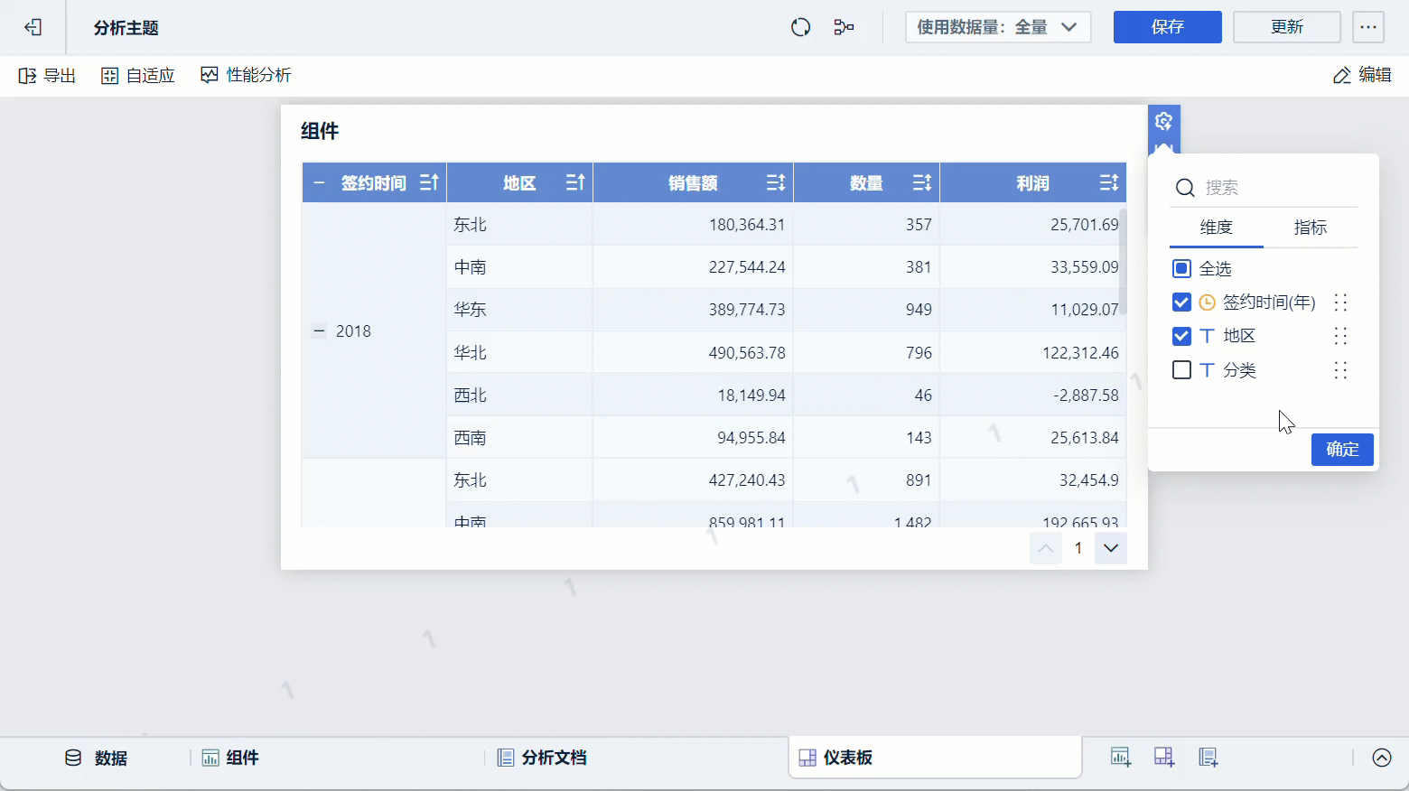Open the three-dot more options menu
Screen dimensions: 1409x791
click(1368, 27)
